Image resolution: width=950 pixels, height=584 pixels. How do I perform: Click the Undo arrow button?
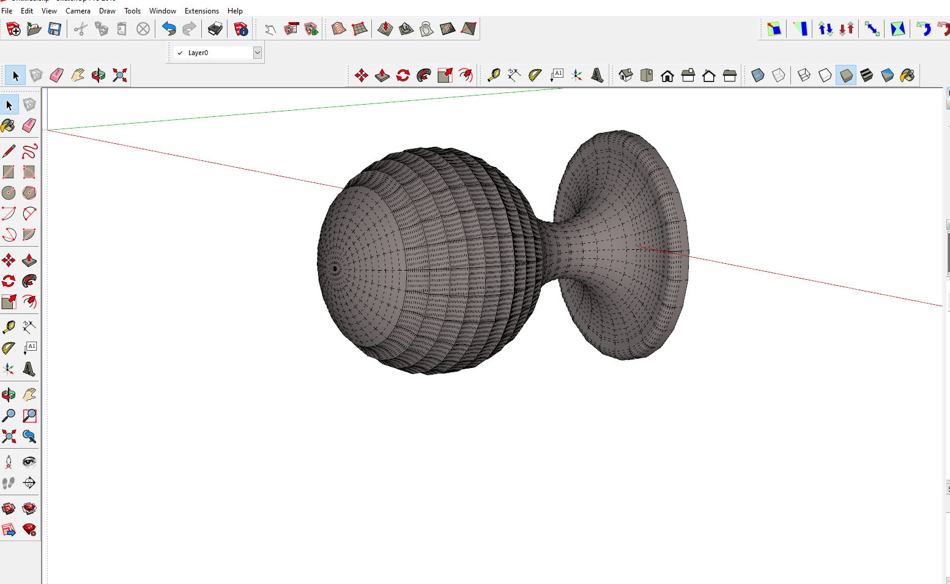(x=169, y=29)
